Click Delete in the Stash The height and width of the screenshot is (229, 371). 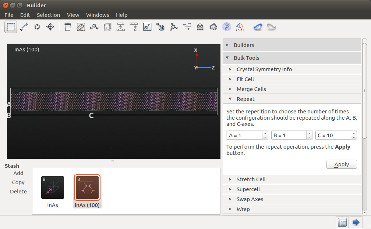point(18,192)
